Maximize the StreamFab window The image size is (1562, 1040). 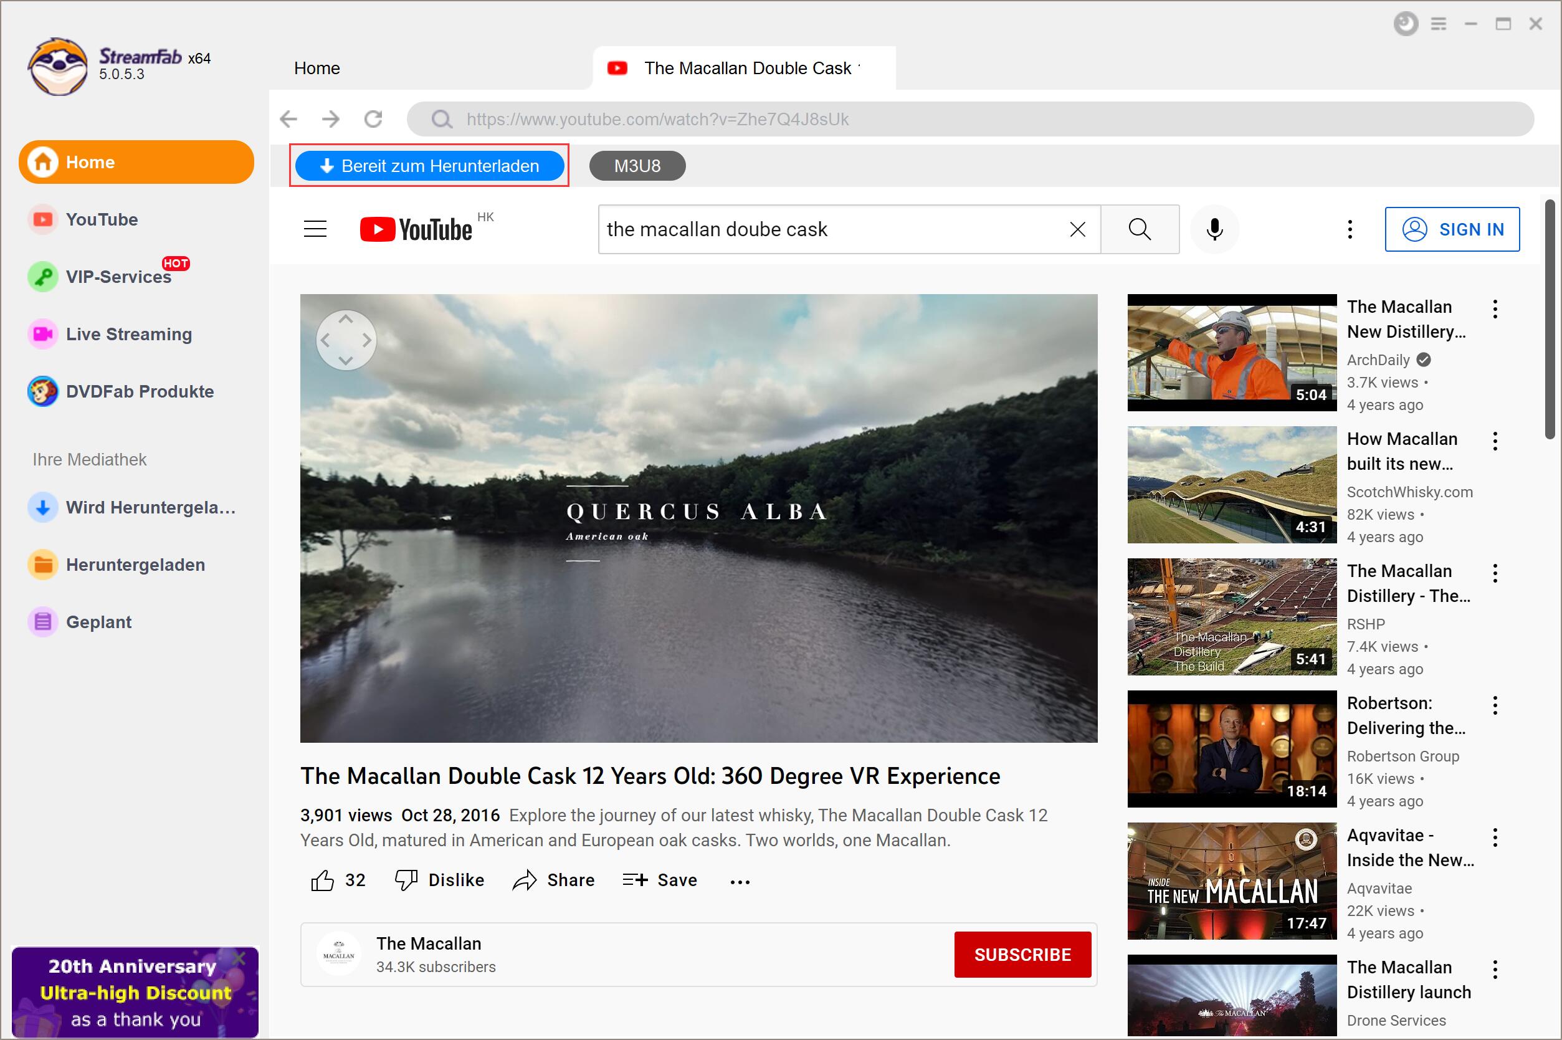[1503, 24]
